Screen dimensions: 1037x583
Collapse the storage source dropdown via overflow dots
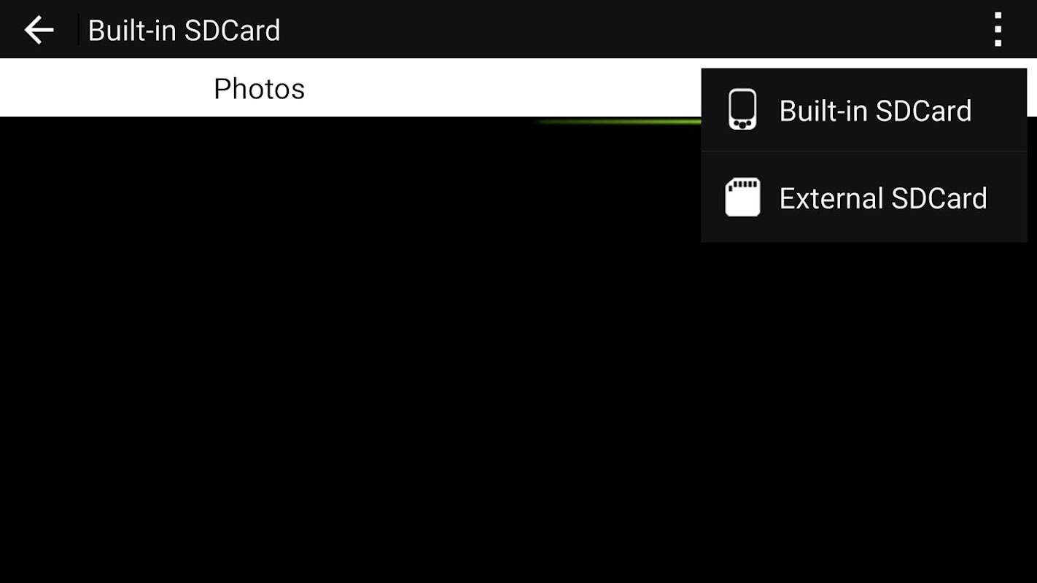[998, 30]
